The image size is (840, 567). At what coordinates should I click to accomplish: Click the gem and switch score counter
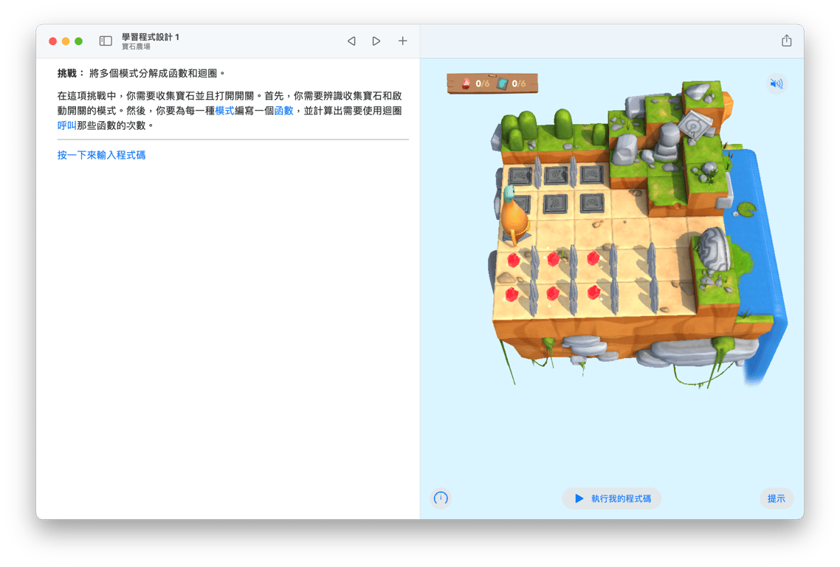coord(492,83)
